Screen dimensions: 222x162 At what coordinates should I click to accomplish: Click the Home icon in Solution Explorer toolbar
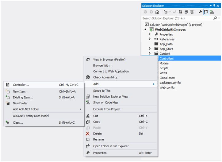[x=157, y=12]
